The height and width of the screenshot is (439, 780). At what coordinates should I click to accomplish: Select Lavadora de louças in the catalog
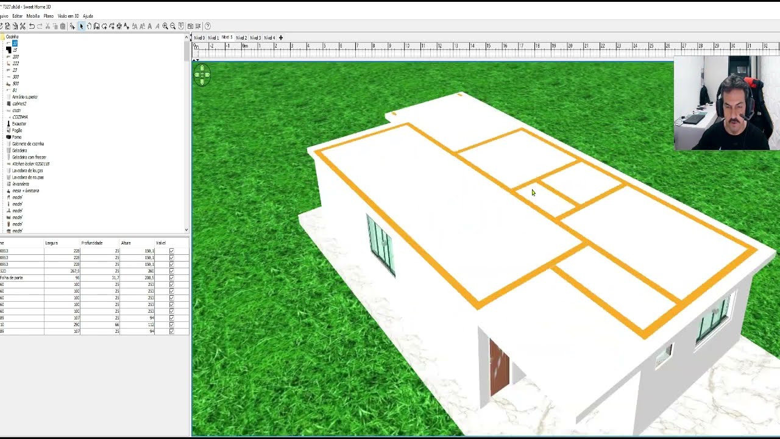click(x=27, y=171)
